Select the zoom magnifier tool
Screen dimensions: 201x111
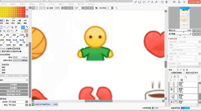click(4, 31)
